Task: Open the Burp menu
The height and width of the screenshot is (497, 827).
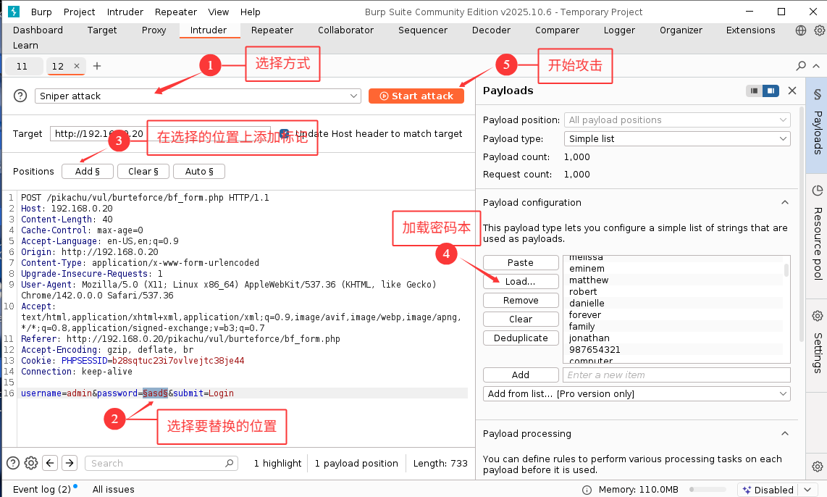Action: tap(41, 12)
